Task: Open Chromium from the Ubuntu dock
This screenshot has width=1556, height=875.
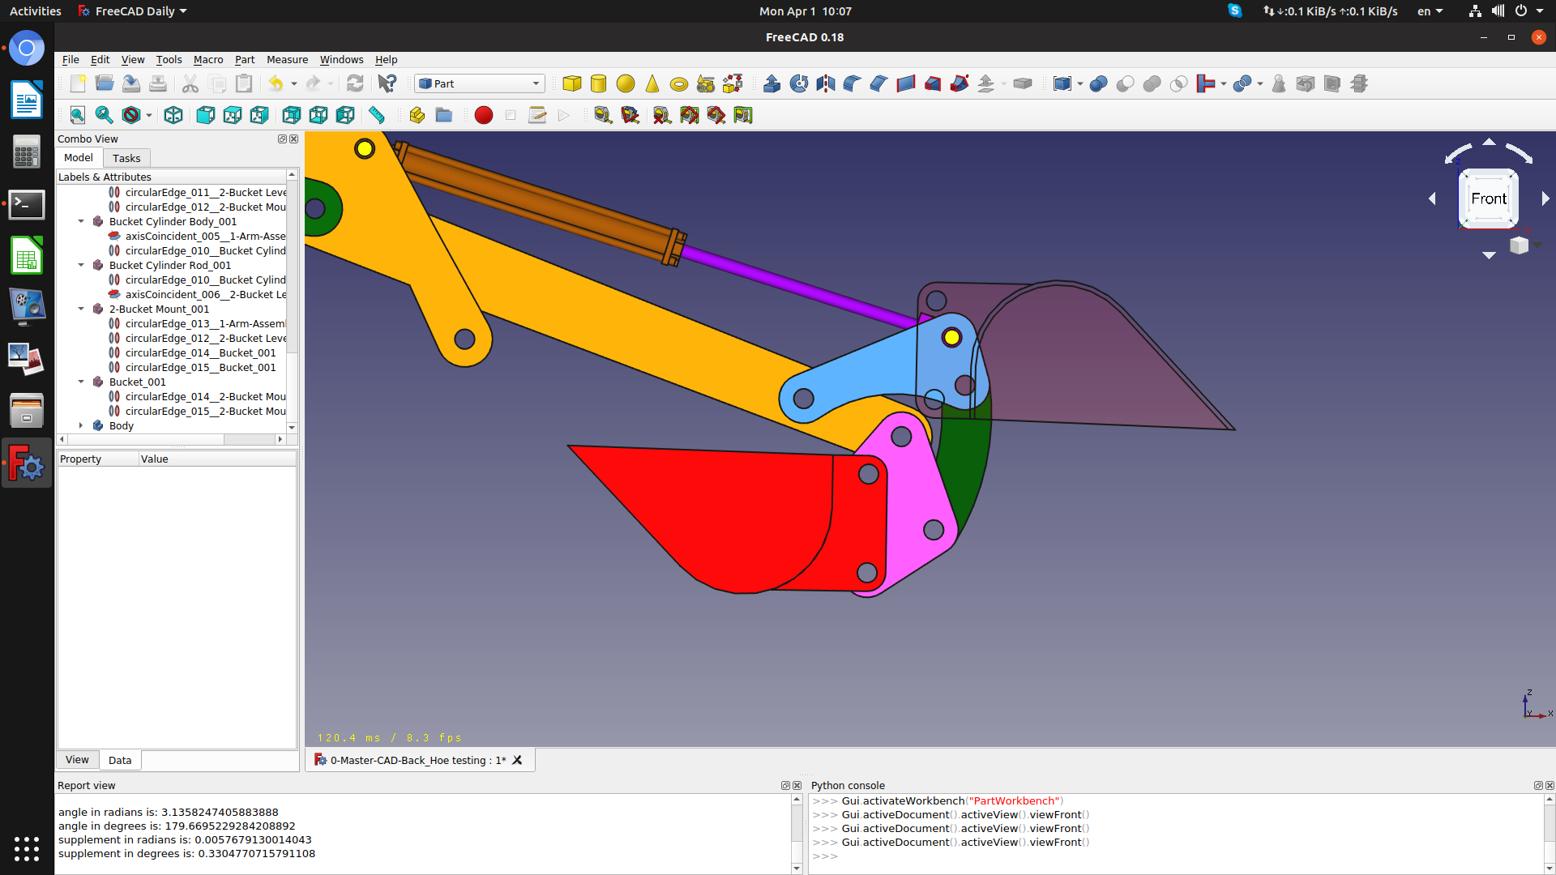Action: click(27, 49)
